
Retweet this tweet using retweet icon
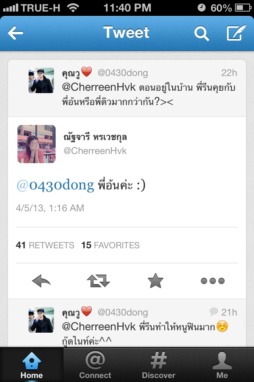point(98,281)
